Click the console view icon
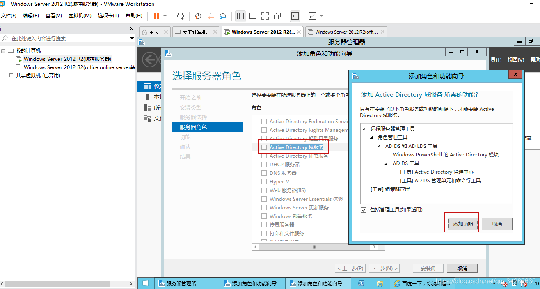Viewport: 540px width, 289px height. 295,16
